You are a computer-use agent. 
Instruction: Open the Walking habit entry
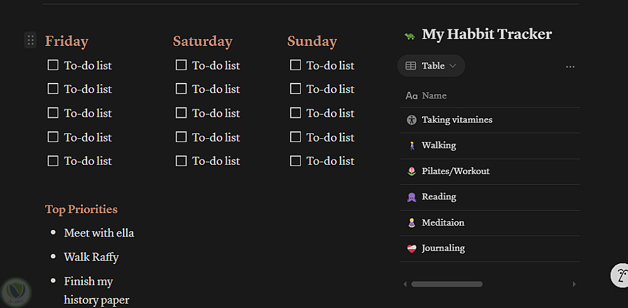tap(439, 145)
